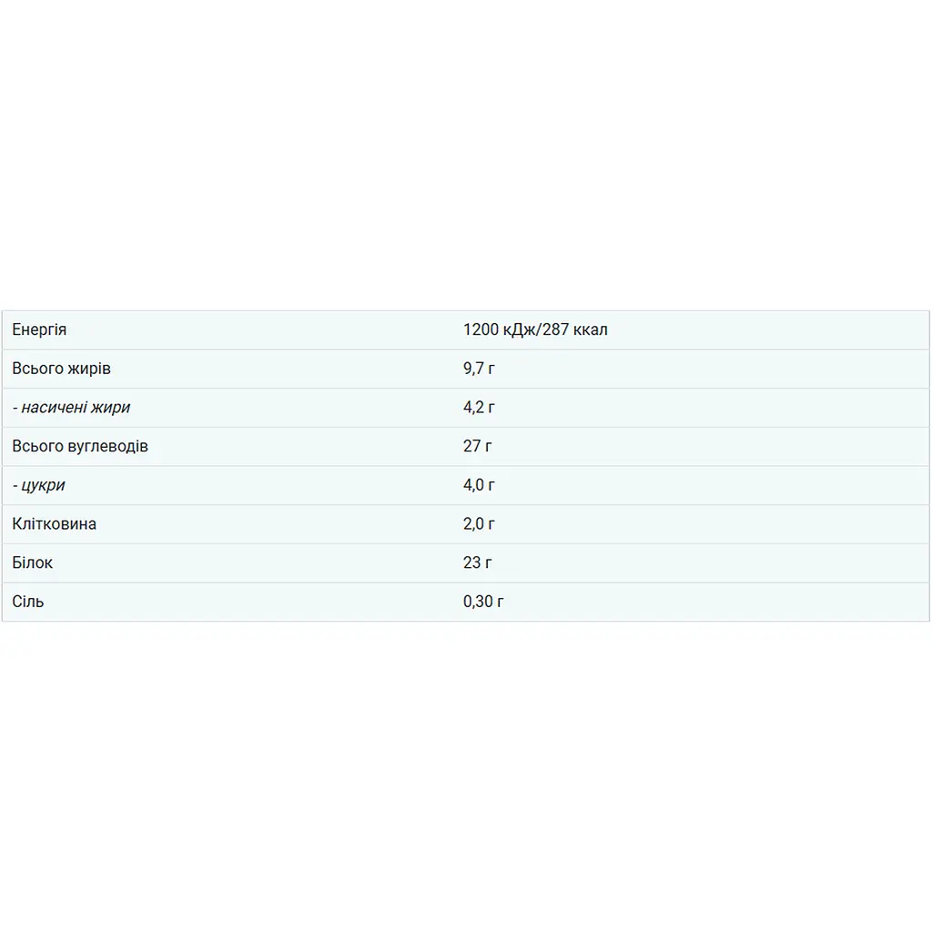Viewport: 932px width, 932px height.
Task: Select the 4,0 г sugars value
Action: 479,486
